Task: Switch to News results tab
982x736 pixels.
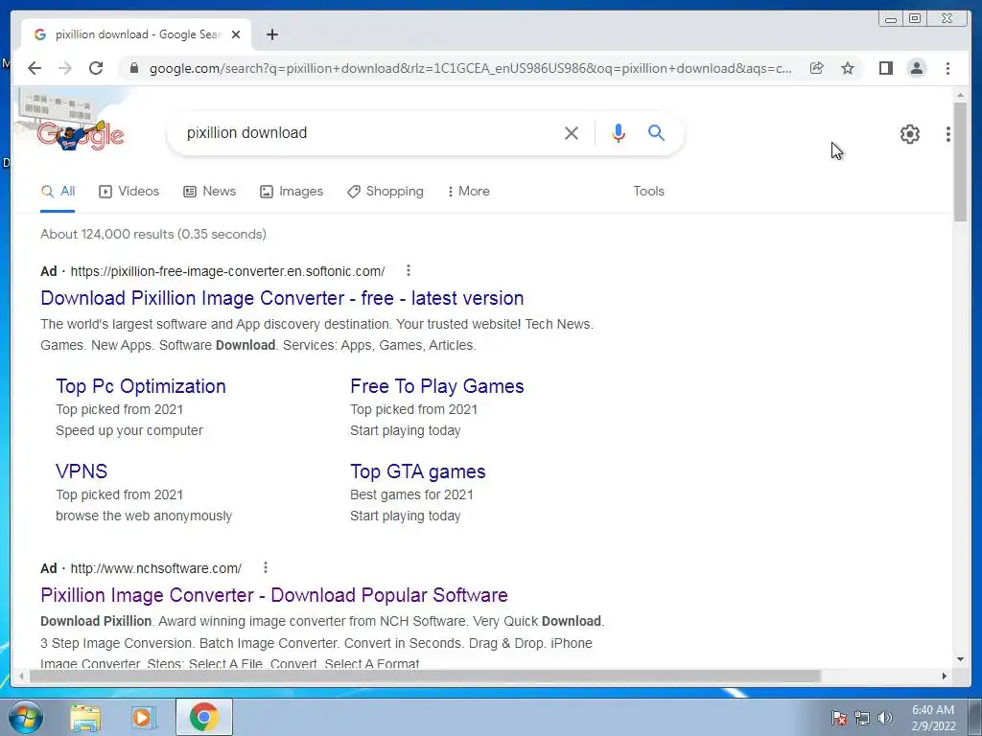Action: [x=210, y=192]
